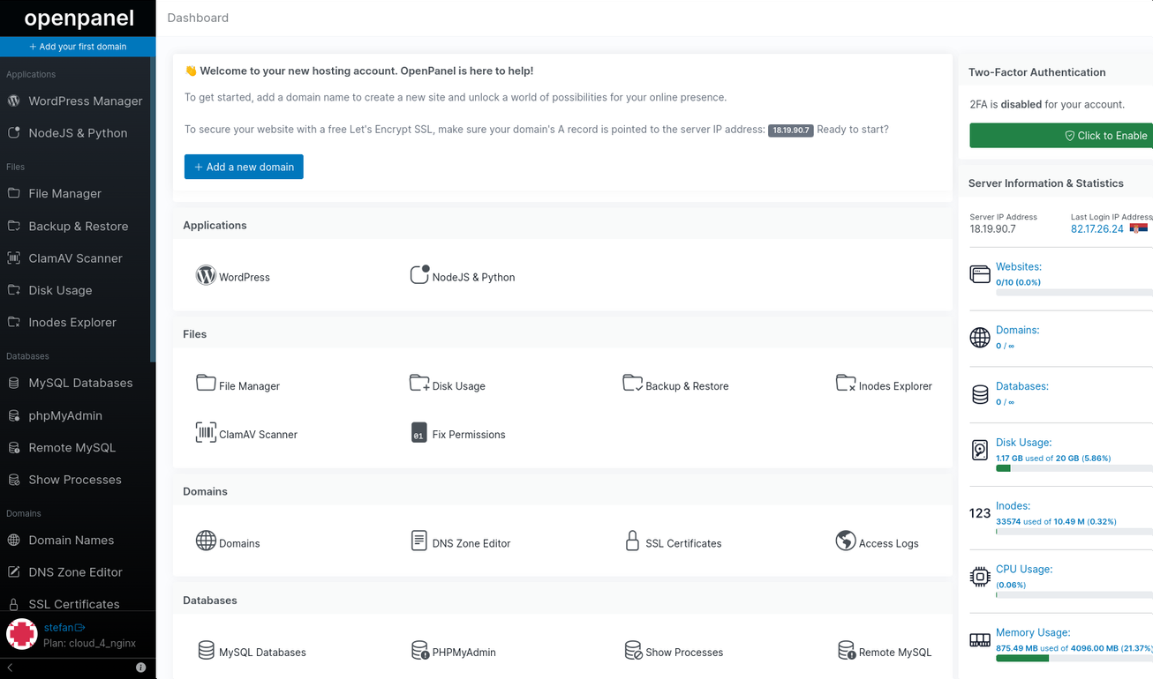Open Inodes Explorer in the Files panel
Image resolution: width=1153 pixels, height=679 pixels.
[x=884, y=385]
